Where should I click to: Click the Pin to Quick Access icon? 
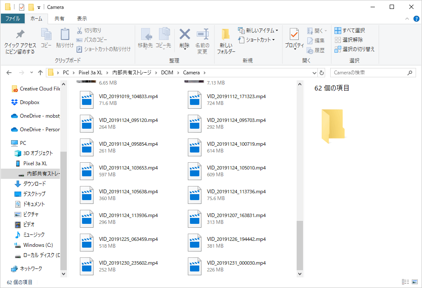pyautogui.click(x=20, y=35)
